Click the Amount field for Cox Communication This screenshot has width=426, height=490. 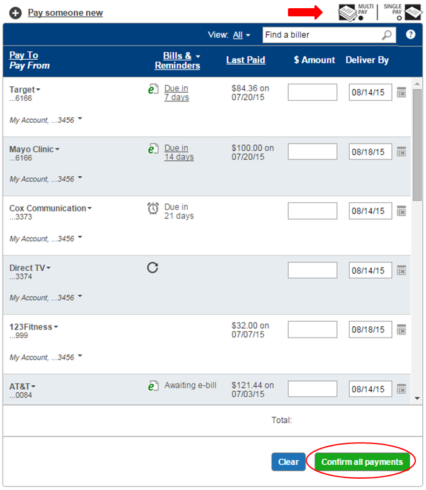click(x=313, y=211)
